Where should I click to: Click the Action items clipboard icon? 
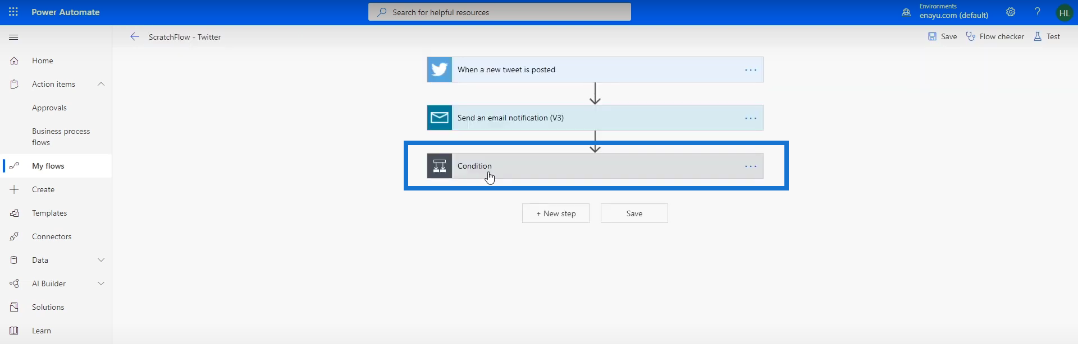tap(14, 84)
